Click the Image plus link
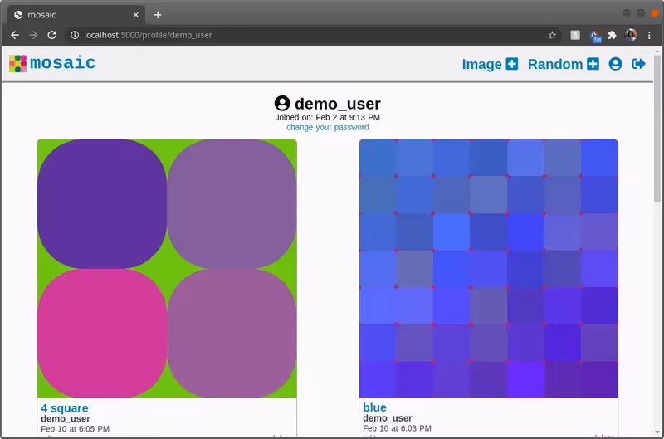This screenshot has width=664, height=439. (x=490, y=64)
